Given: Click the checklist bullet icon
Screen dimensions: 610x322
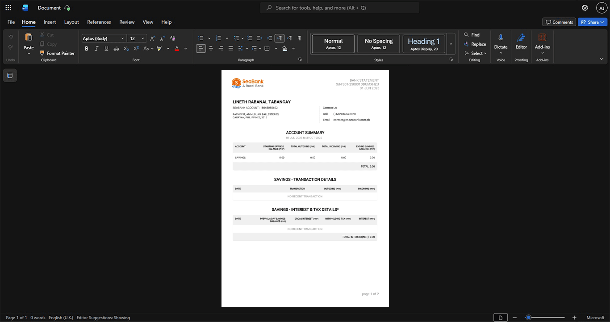Looking at the screenshot, I should 250,38.
